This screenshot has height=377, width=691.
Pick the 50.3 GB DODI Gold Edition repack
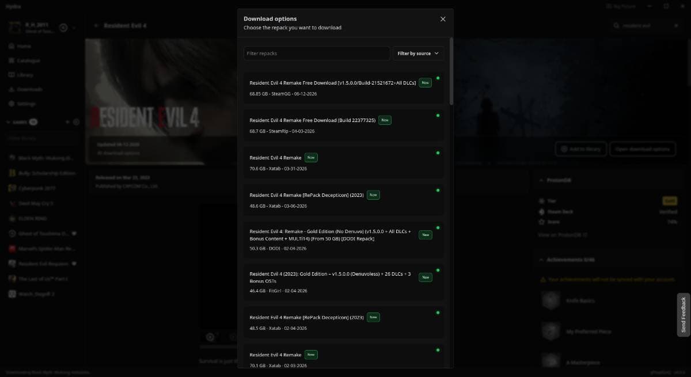click(343, 240)
